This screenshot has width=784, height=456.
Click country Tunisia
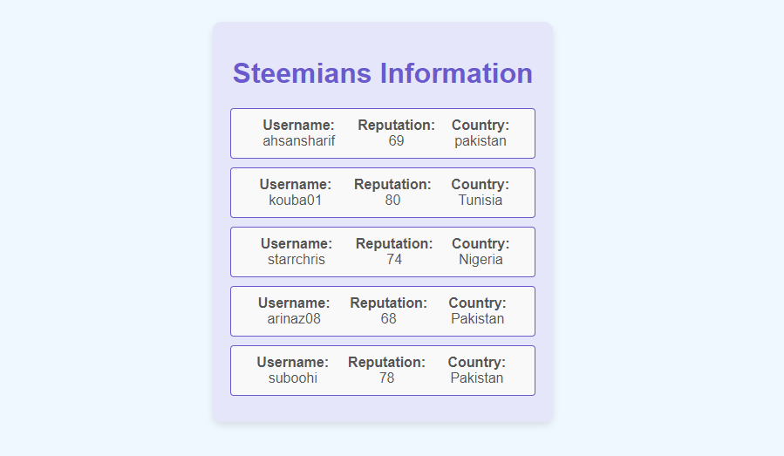coord(481,200)
